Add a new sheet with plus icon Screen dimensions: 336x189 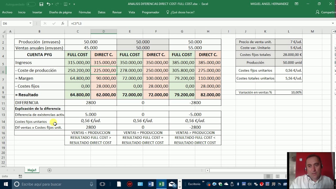[49, 170]
